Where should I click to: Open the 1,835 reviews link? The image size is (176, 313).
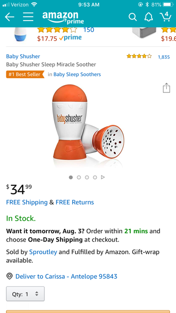[164, 57]
